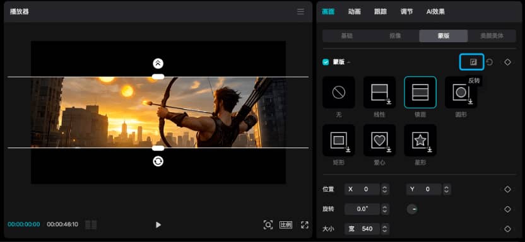The width and height of the screenshot is (525, 242).
Task: Choose the 爱心 heart mask
Action: tap(380, 141)
